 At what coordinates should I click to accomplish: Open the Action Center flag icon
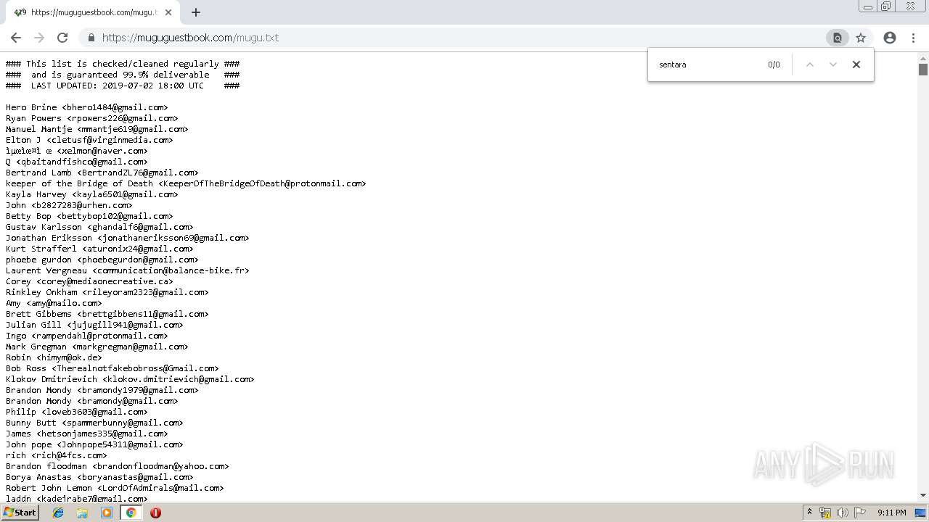(860, 513)
